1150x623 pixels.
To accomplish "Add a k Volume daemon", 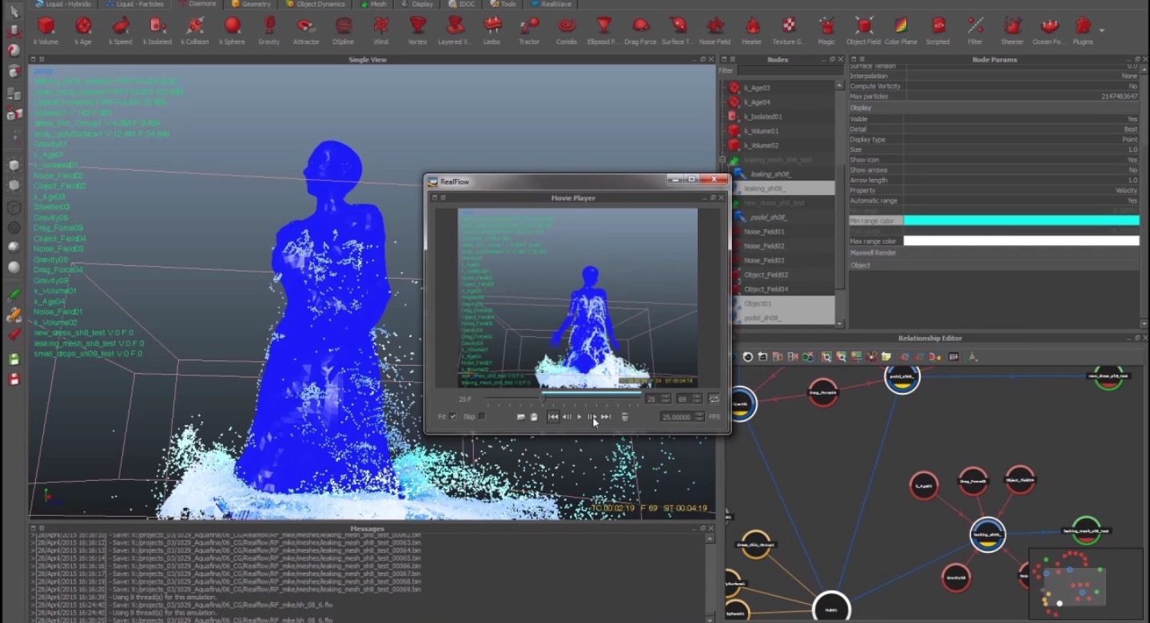I will [x=46, y=30].
